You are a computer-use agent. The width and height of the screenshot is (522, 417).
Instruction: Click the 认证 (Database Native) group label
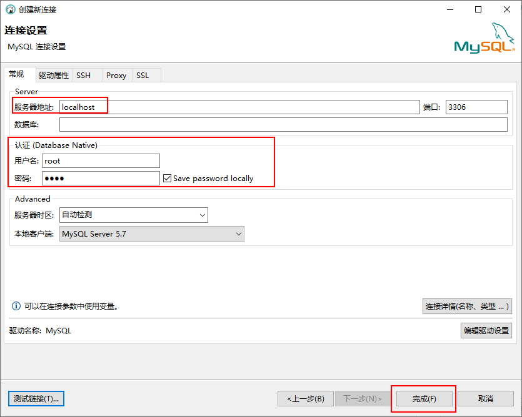tap(56, 145)
